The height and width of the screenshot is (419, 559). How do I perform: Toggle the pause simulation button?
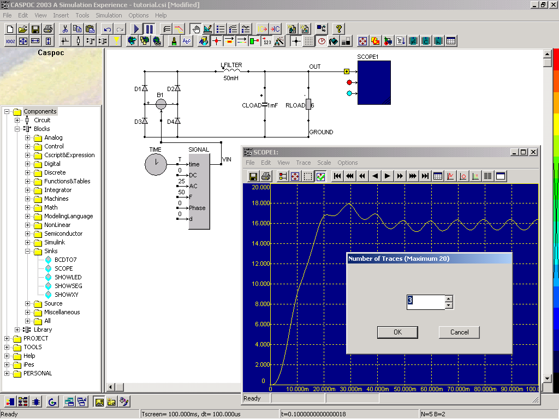[149, 29]
